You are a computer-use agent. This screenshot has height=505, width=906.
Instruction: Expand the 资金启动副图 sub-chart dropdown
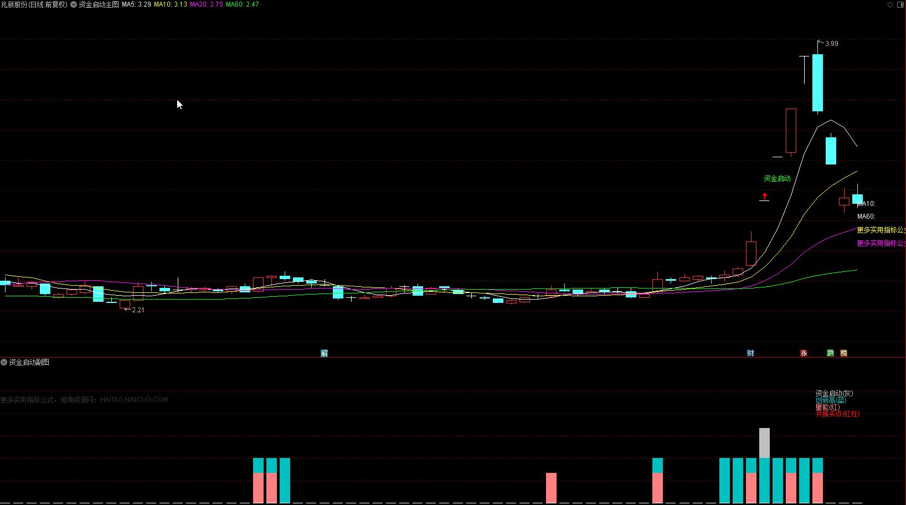point(4,362)
